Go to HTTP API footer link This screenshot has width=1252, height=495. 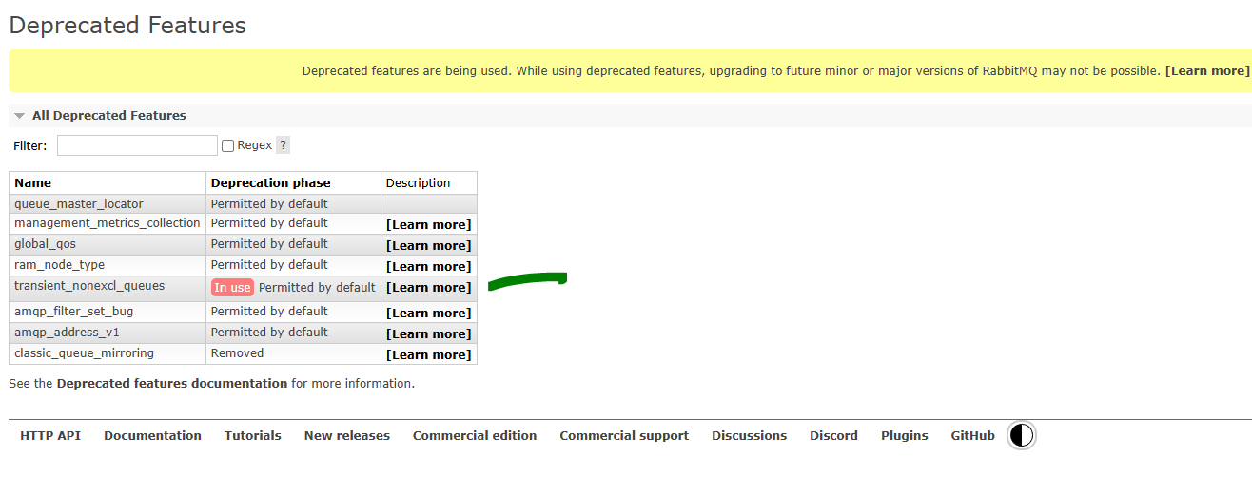[50, 436]
